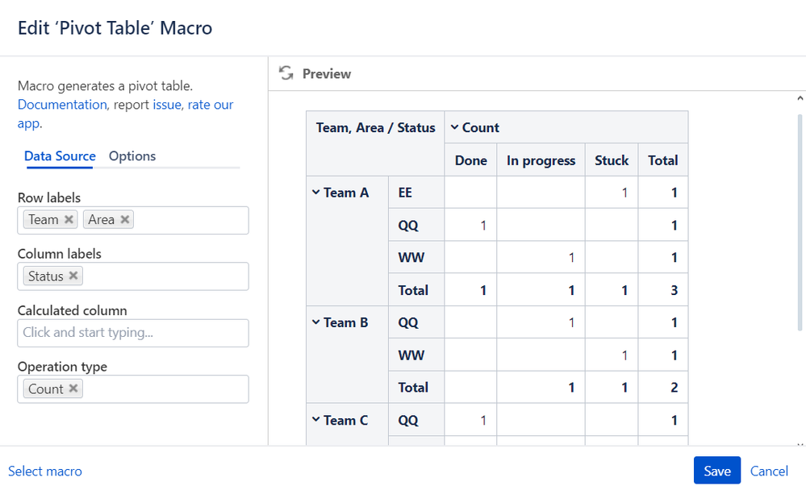Remove the Count operation type tag
Image resolution: width=806 pixels, height=490 pixels.
click(73, 389)
